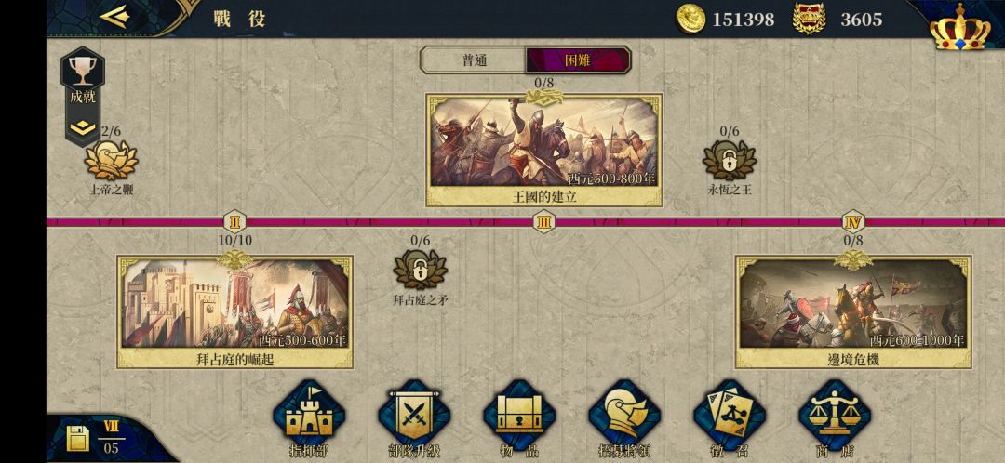Image resolution: width=1005 pixels, height=463 pixels.
Task: Open the 上帝之鞭 conquest badge
Action: click(112, 160)
